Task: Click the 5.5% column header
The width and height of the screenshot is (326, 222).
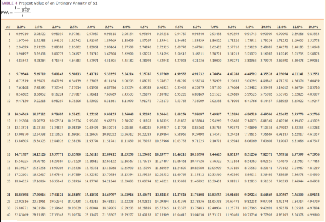Action: 179,27
